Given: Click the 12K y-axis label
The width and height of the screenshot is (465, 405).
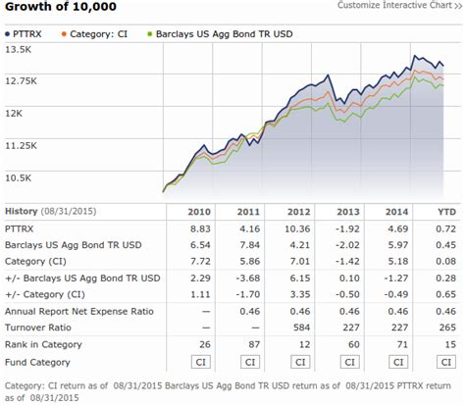Looking at the screenshot, I should [14, 114].
